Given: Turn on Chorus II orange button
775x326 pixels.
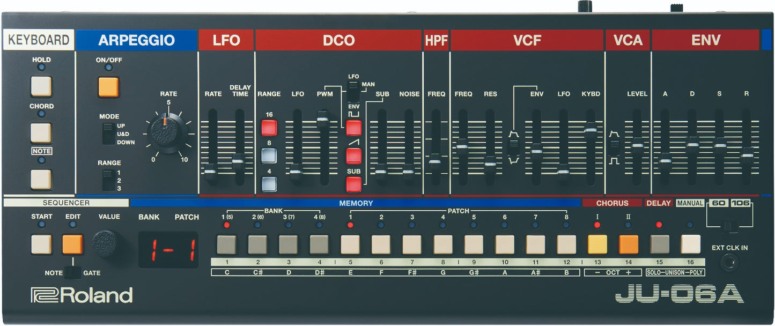Looking at the screenshot, I should tap(629, 244).
